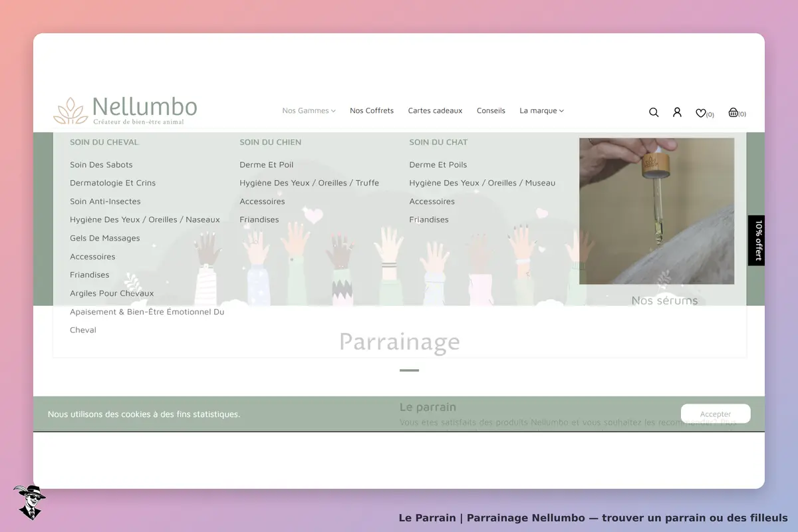798x532 pixels.
Task: Select Hygiène Des Yeux / Oreilles / Museau
Action: point(482,183)
